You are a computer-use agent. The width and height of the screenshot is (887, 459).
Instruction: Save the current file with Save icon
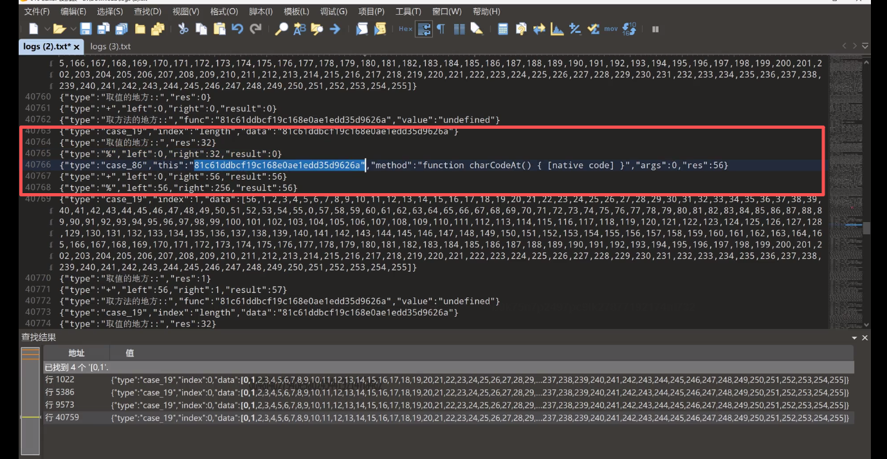[86, 29]
